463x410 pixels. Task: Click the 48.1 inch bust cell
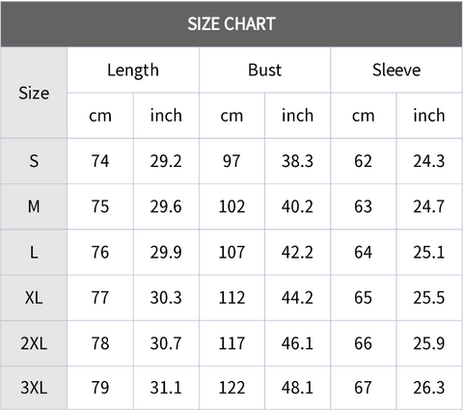tap(297, 388)
